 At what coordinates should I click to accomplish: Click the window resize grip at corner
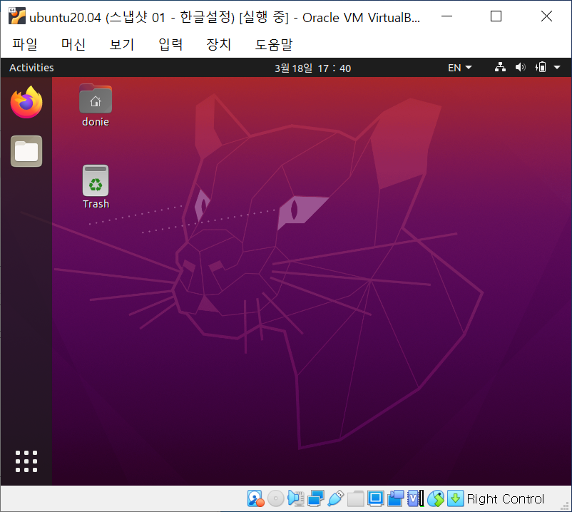tap(565, 506)
